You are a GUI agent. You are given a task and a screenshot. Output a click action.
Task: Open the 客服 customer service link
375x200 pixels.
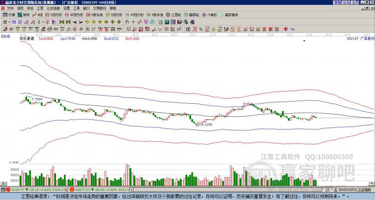(337, 3)
